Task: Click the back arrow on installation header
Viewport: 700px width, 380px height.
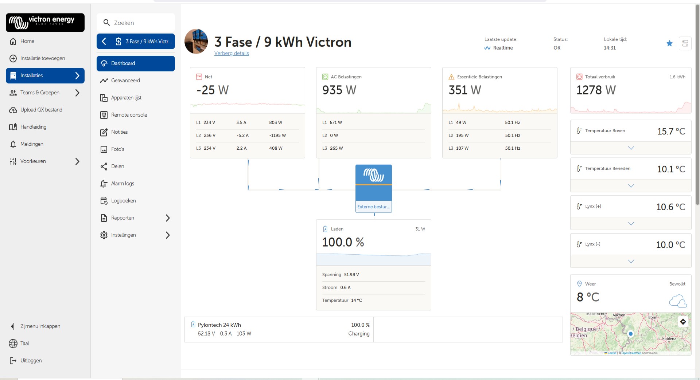Action: [104, 42]
